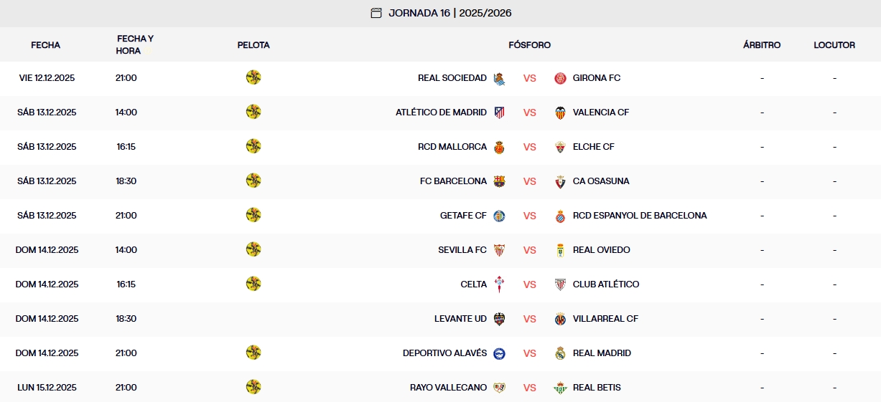Select the Getafe CF match time 21:00

point(126,216)
